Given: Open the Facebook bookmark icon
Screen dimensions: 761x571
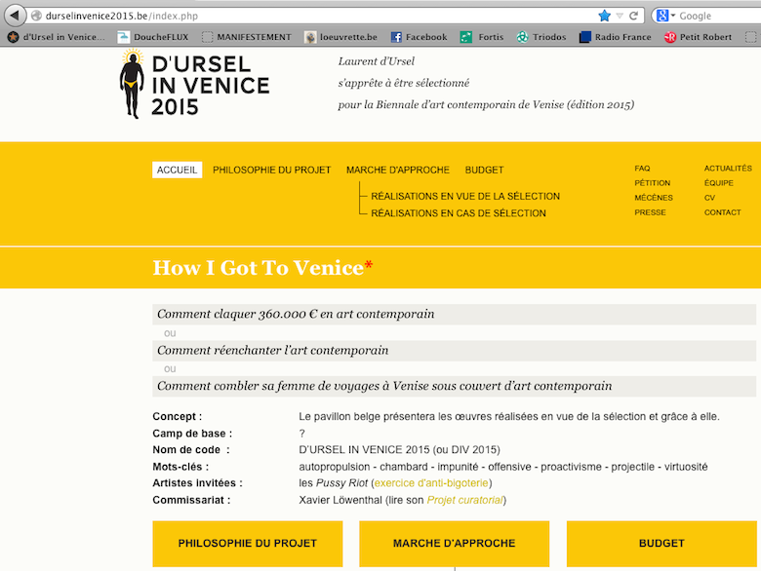Looking at the screenshot, I should [396, 37].
